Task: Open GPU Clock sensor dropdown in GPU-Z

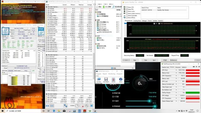Action: (176, 70)
